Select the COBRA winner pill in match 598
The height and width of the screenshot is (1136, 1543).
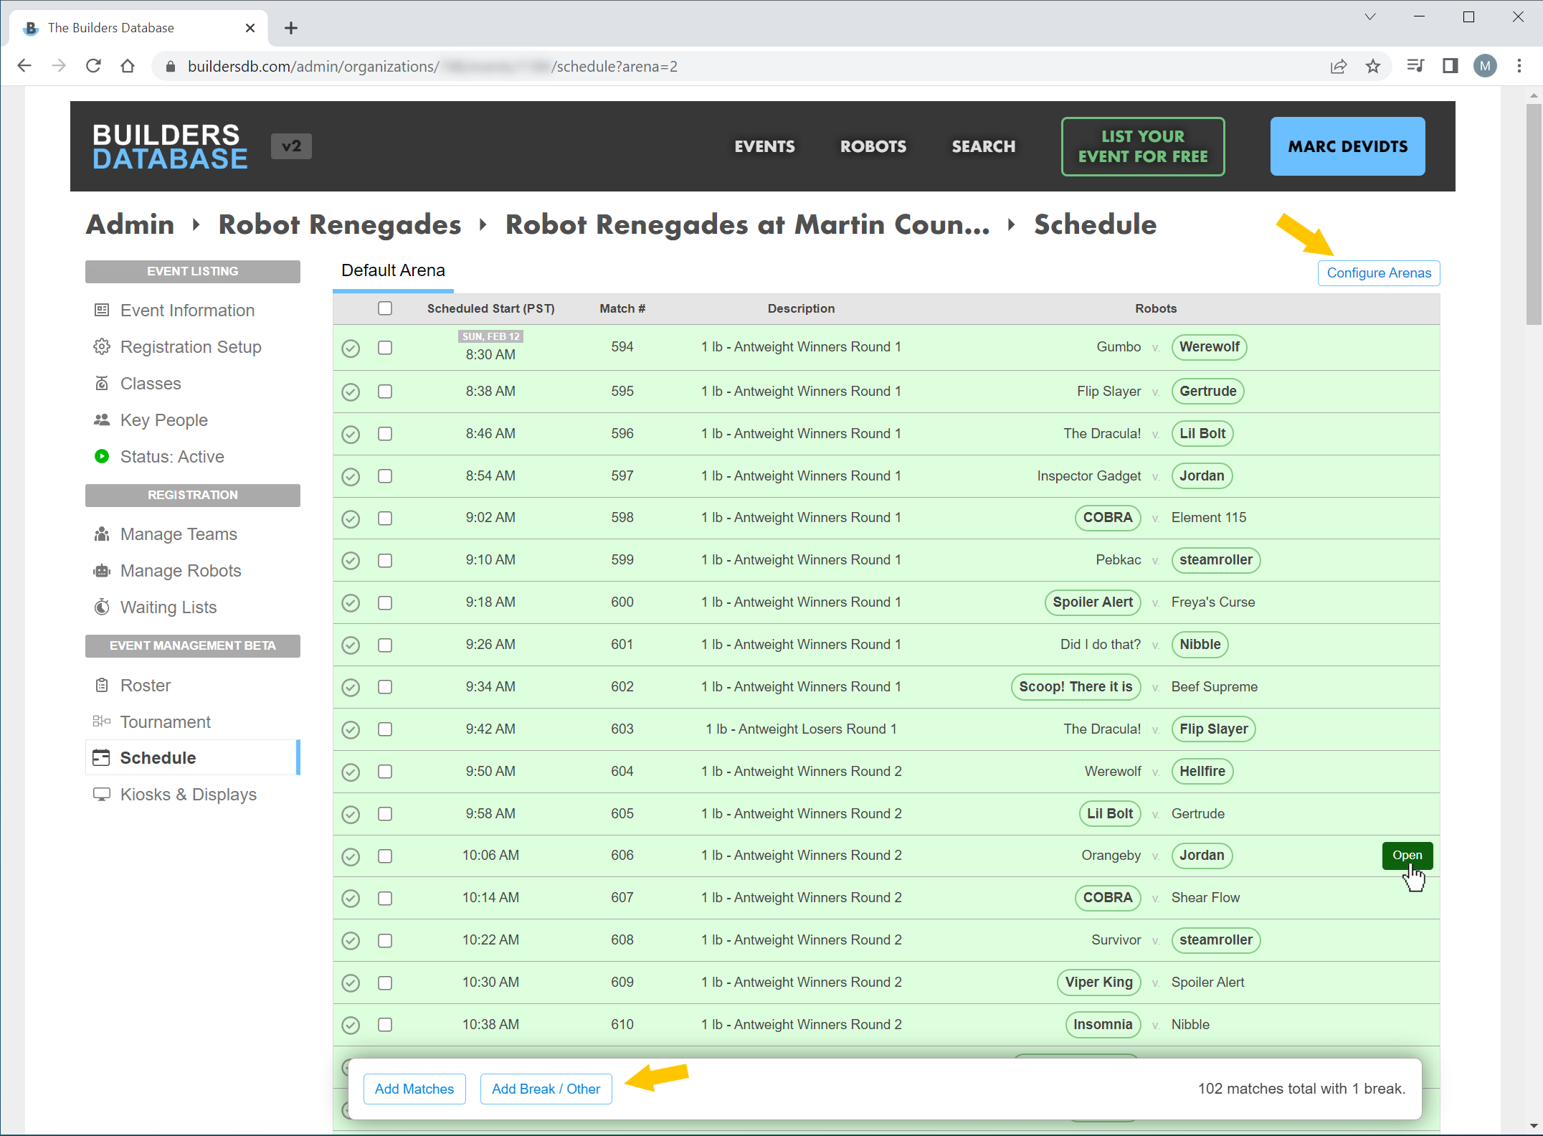pos(1108,518)
